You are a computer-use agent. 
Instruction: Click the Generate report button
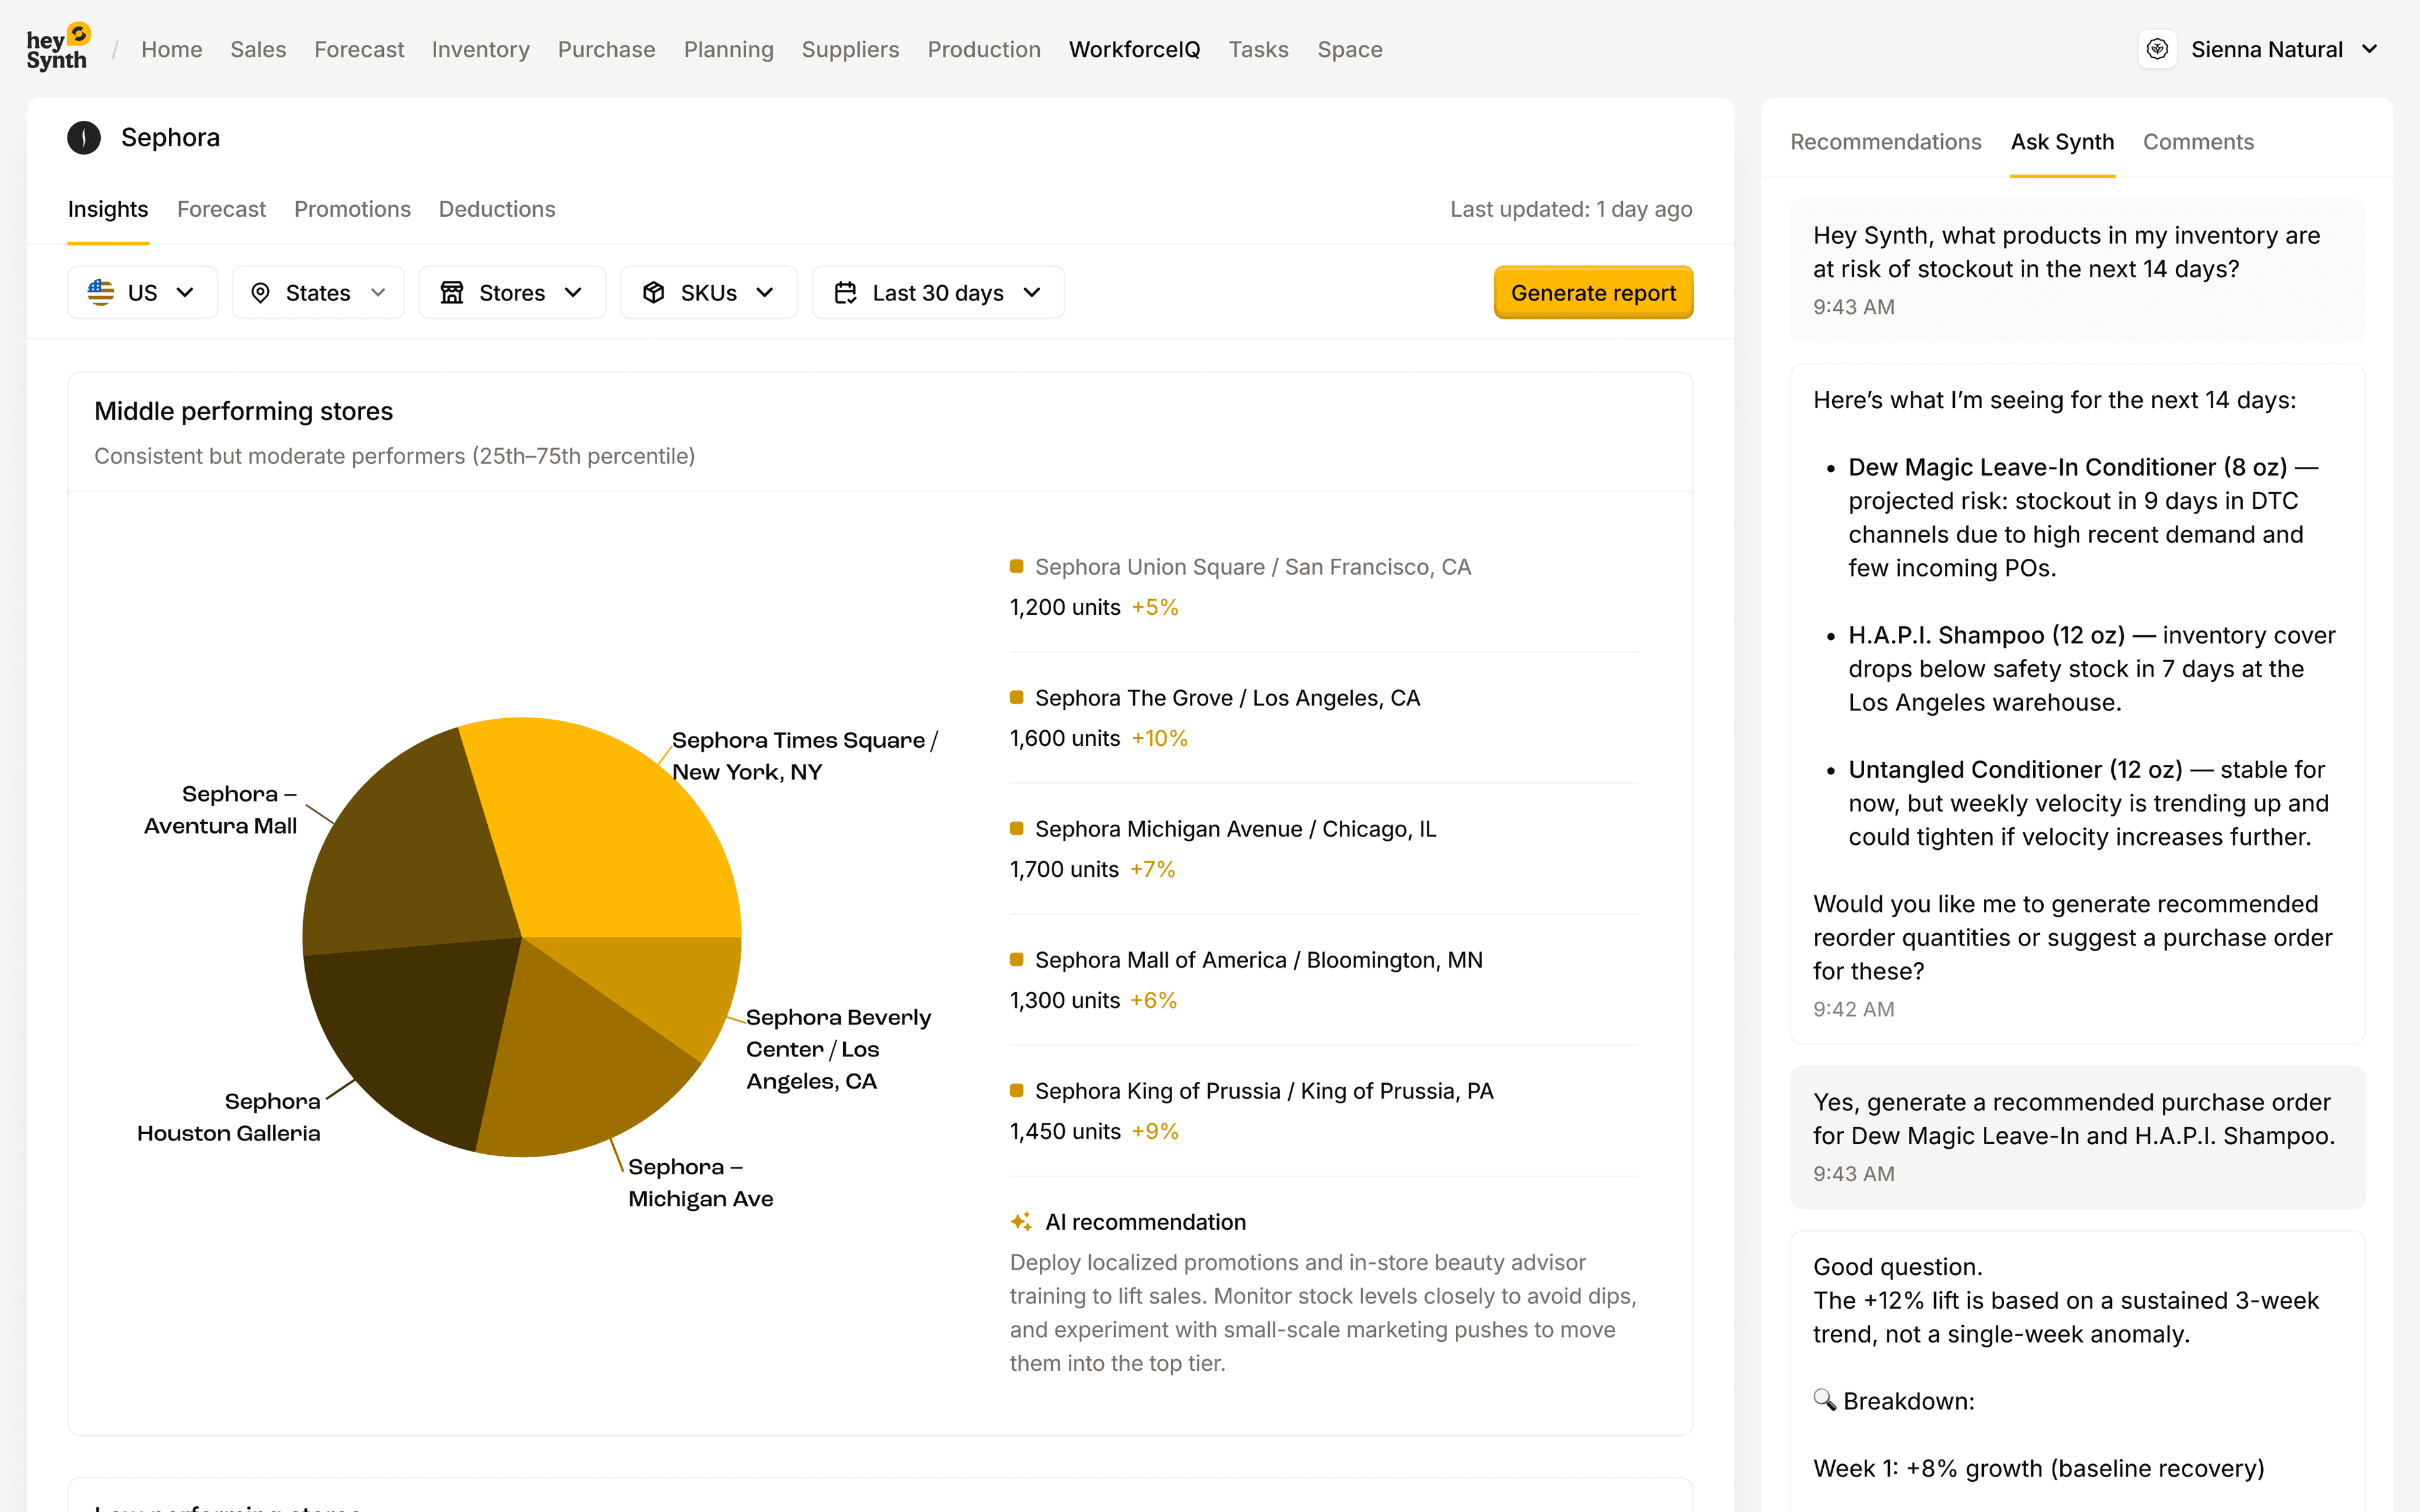point(1593,292)
